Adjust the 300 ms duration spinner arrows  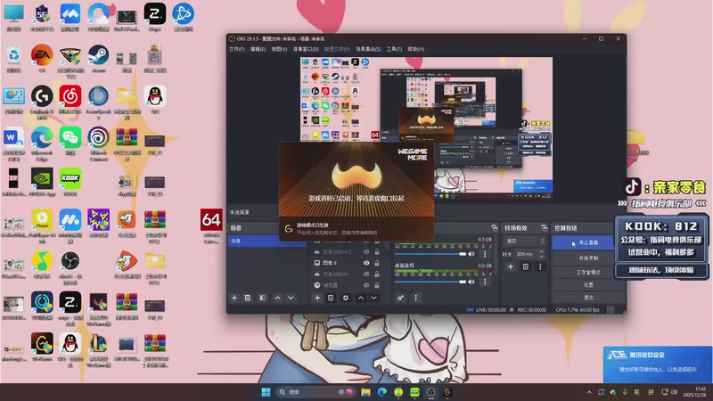tap(541, 254)
